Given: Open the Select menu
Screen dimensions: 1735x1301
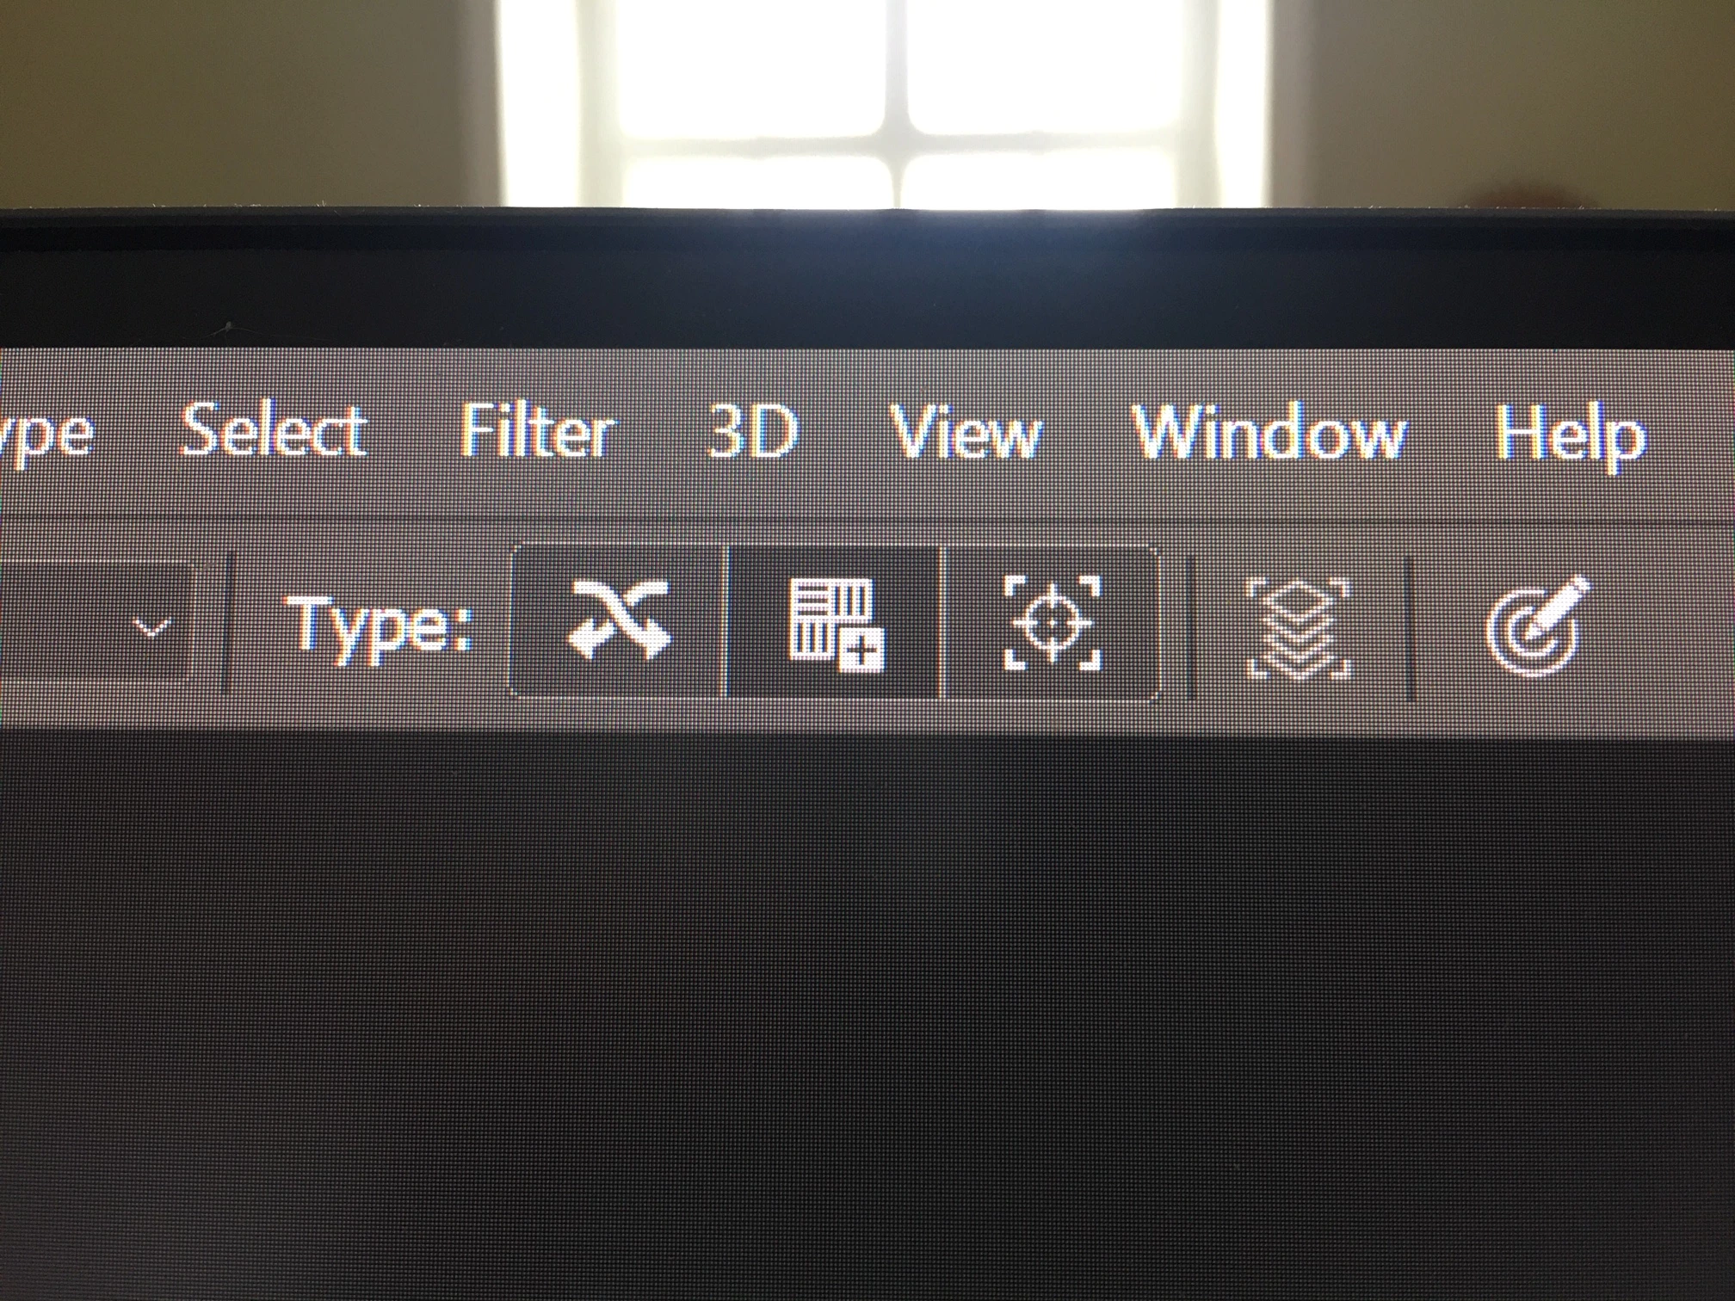Looking at the screenshot, I should (x=274, y=430).
